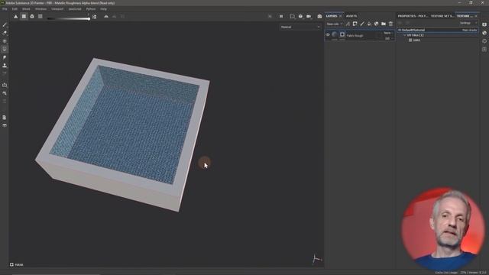Open the viewport display mode icon
The width and height of the screenshot is (489, 275).
click(292, 17)
